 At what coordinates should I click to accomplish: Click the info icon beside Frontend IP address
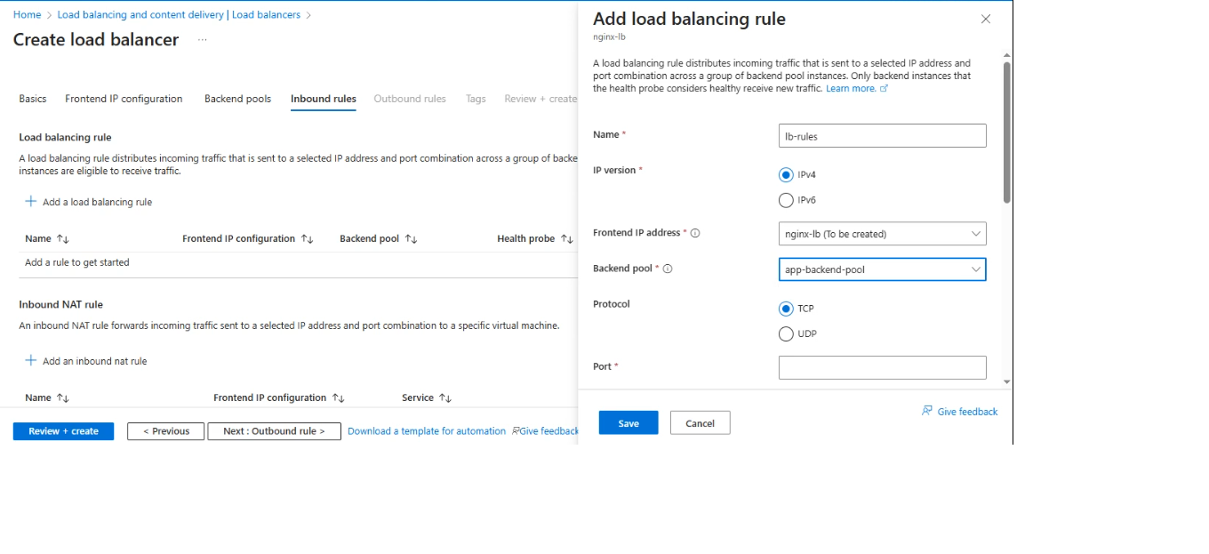tap(695, 233)
